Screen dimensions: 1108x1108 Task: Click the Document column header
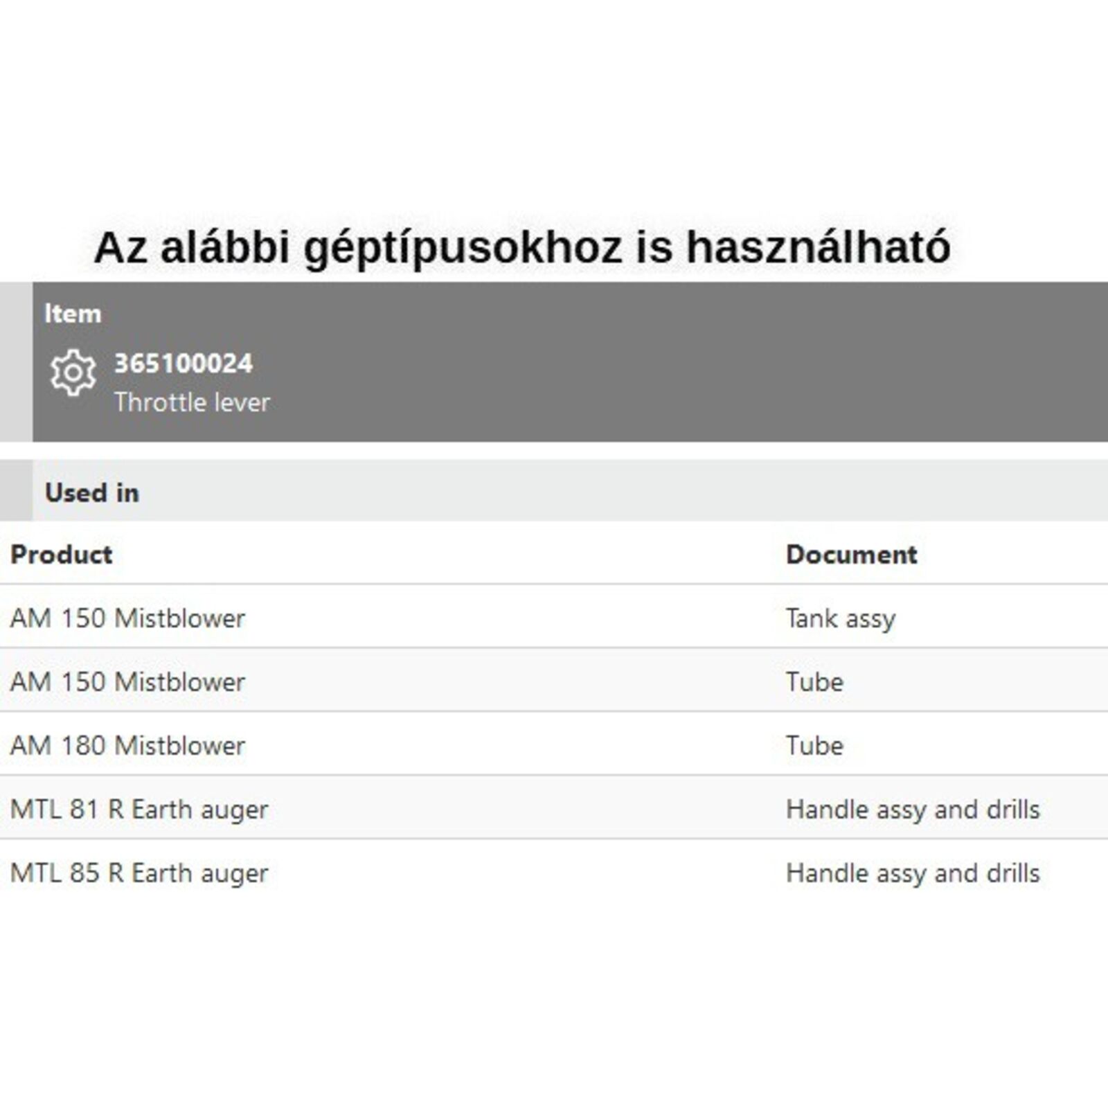(x=851, y=555)
